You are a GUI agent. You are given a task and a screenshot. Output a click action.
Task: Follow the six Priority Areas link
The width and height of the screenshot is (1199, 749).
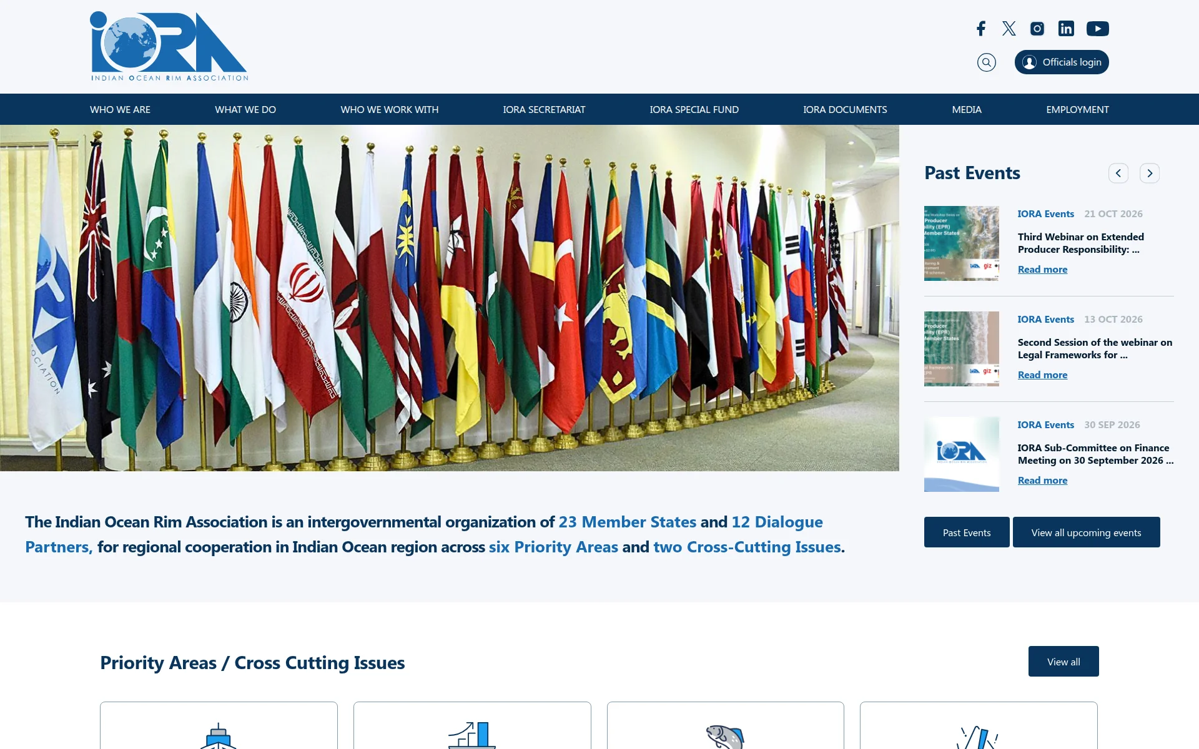553,547
